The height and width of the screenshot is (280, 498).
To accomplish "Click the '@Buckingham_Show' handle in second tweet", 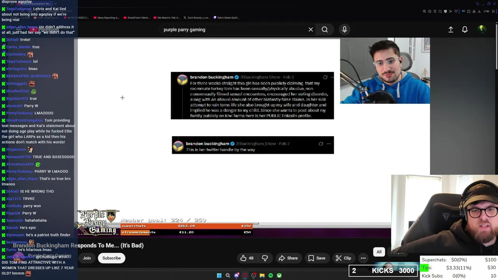I will tap(256, 143).
